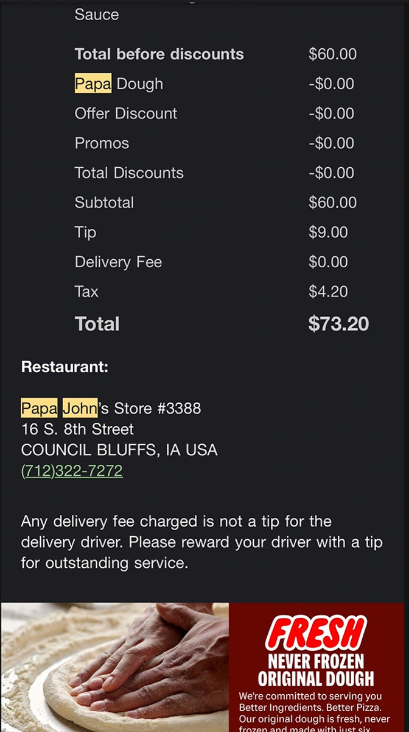Click the $9.00 tip amount
This screenshot has height=732, width=409.
(328, 232)
